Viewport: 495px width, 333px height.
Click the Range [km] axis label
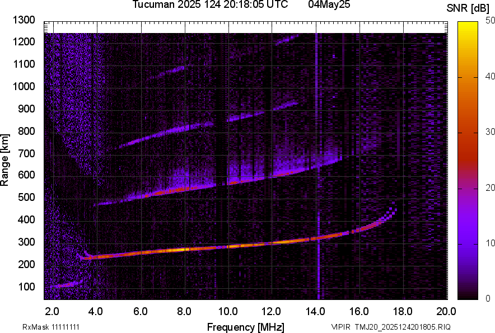pos(4,160)
